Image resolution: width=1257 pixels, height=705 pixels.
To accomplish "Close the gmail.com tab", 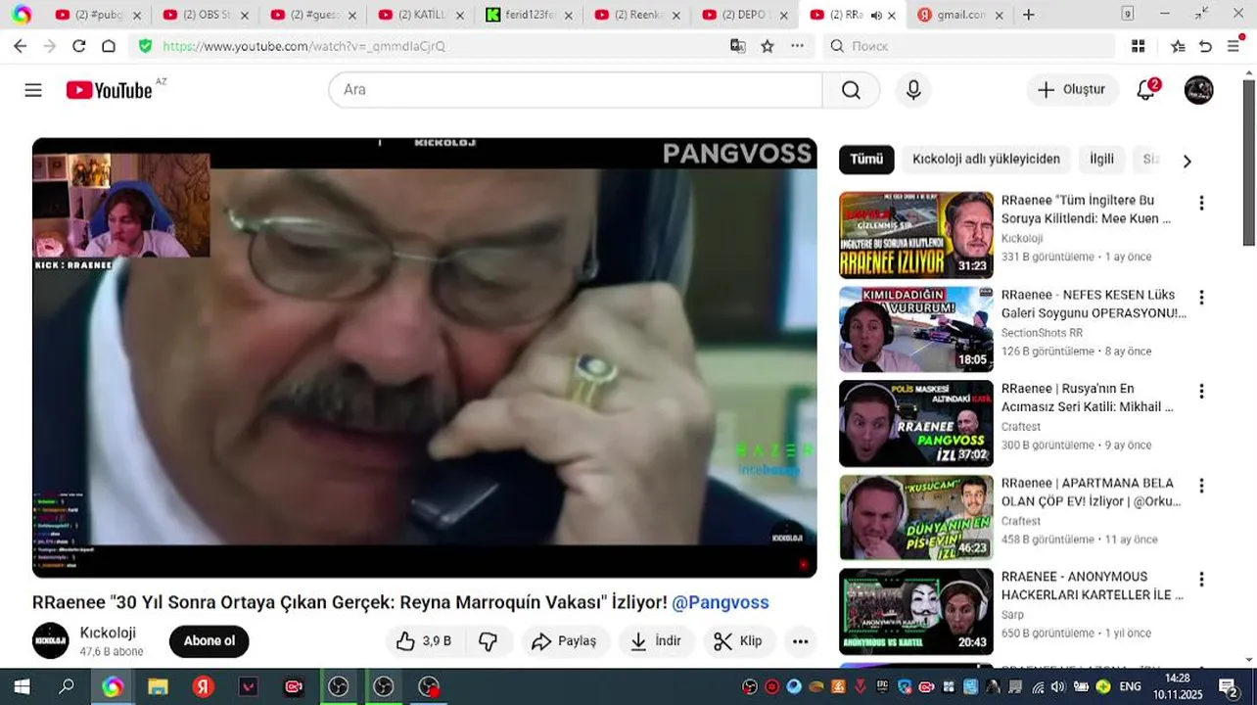I will (x=999, y=15).
